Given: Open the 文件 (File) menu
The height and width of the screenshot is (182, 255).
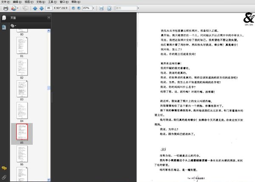Looking at the screenshot, I should [x=6, y=2].
